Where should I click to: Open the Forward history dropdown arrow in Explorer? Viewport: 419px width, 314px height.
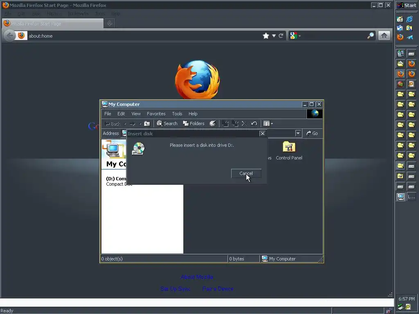coord(140,124)
